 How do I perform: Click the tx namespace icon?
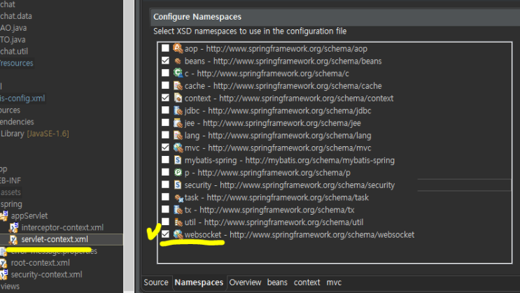[178, 210]
